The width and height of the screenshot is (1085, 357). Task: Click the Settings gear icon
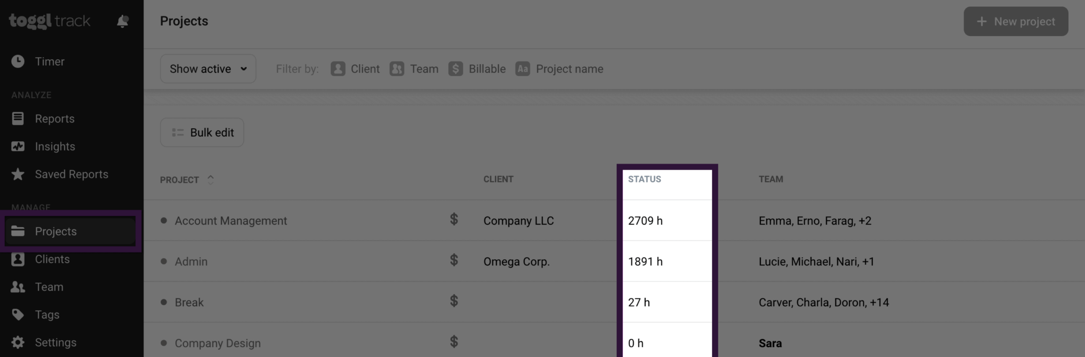(18, 342)
